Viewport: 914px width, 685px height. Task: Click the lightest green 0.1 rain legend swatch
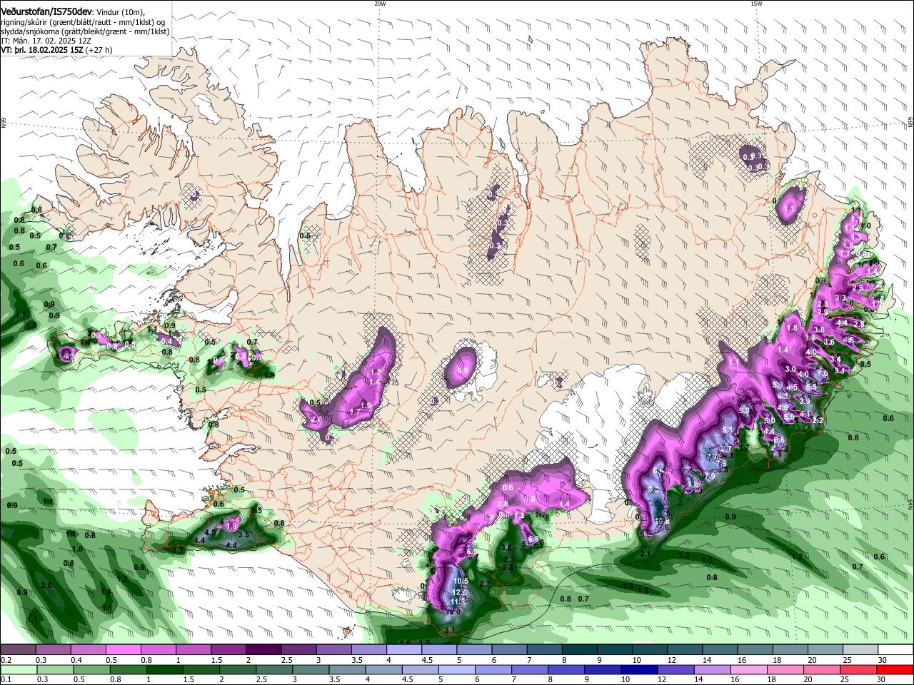tap(17, 669)
